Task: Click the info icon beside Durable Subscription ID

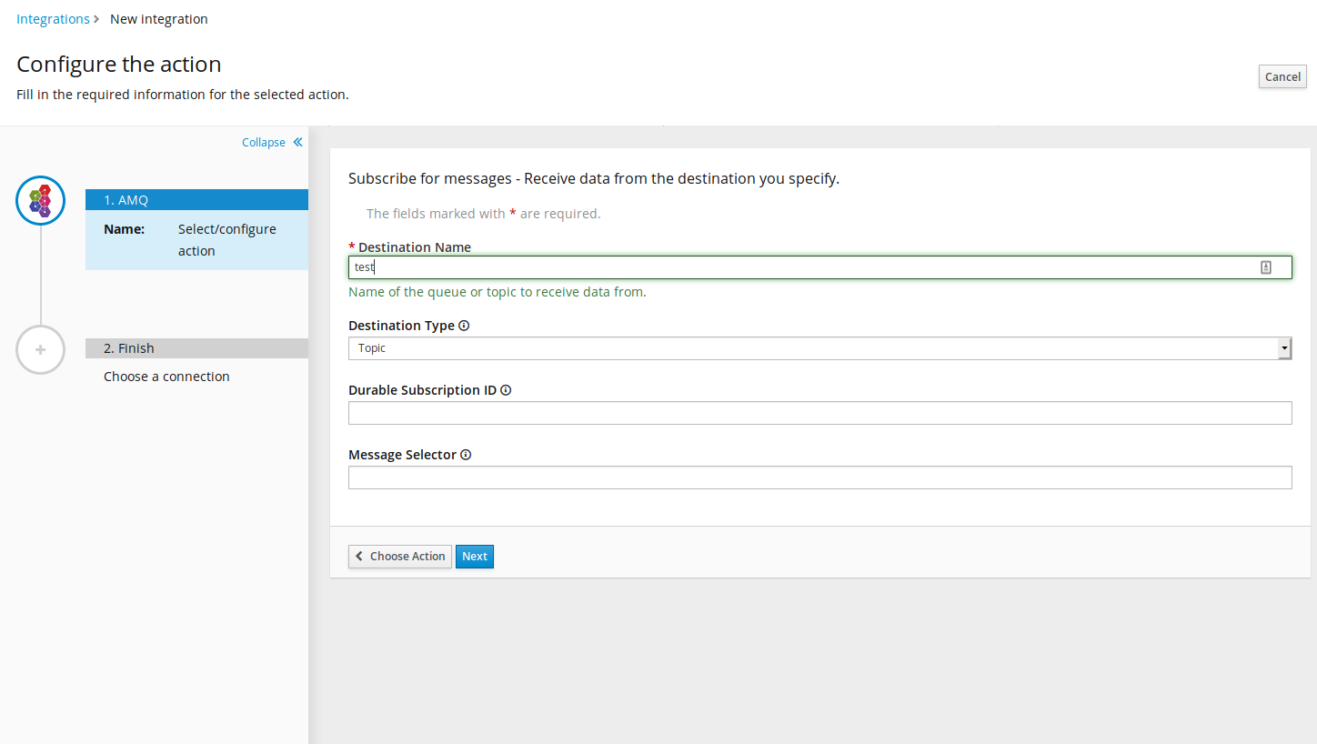Action: [x=506, y=390]
